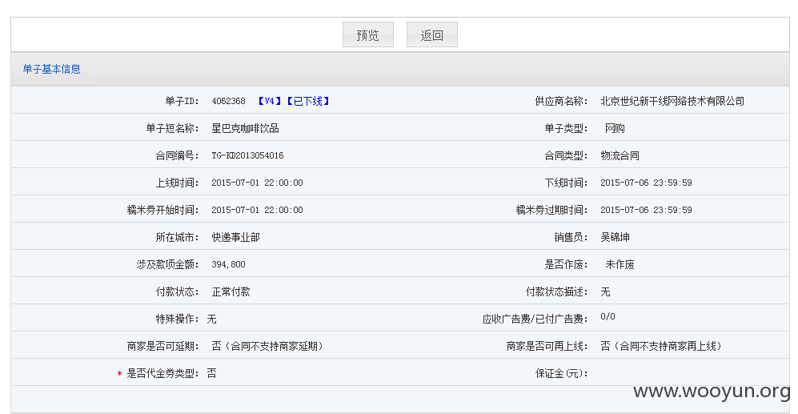The image size is (798, 414).
Task: Select 特殊操作 value 无
Action: [x=212, y=320]
